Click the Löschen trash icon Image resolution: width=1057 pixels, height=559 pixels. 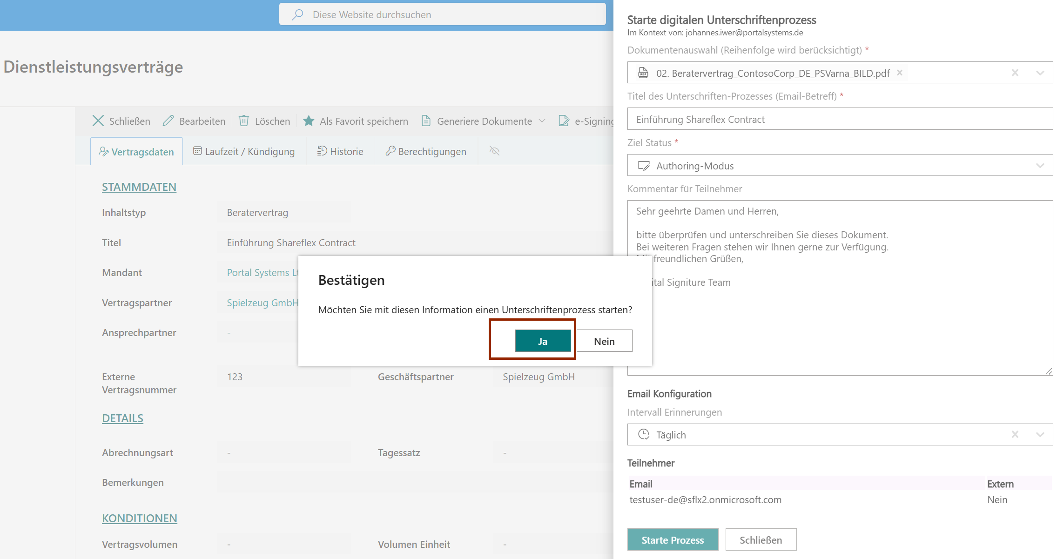click(x=244, y=121)
